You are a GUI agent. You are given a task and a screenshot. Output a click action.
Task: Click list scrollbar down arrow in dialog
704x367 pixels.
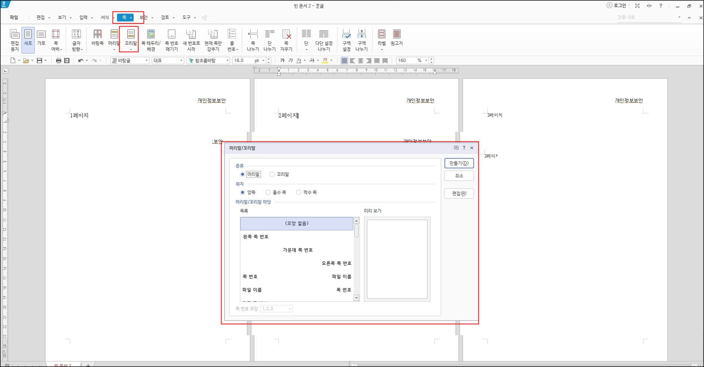tap(356, 298)
